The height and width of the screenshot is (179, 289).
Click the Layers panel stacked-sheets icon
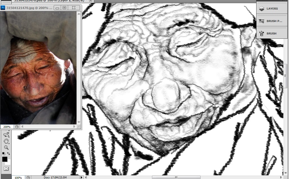(x=262, y=8)
